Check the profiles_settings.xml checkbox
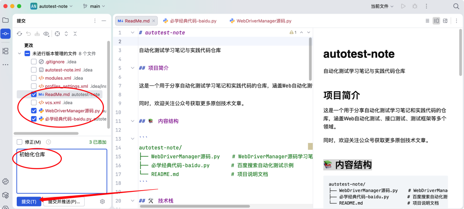The height and width of the screenshot is (209, 464). point(34,87)
